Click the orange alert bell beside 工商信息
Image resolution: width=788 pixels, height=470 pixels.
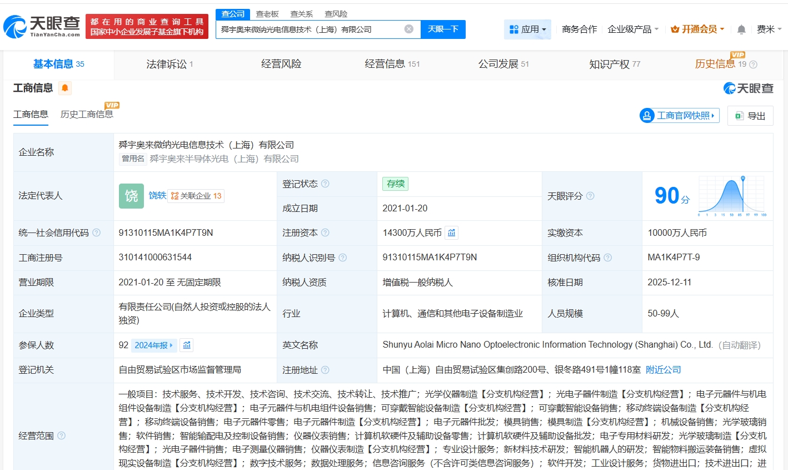coord(65,88)
